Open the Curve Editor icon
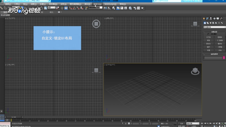 point(122,8)
